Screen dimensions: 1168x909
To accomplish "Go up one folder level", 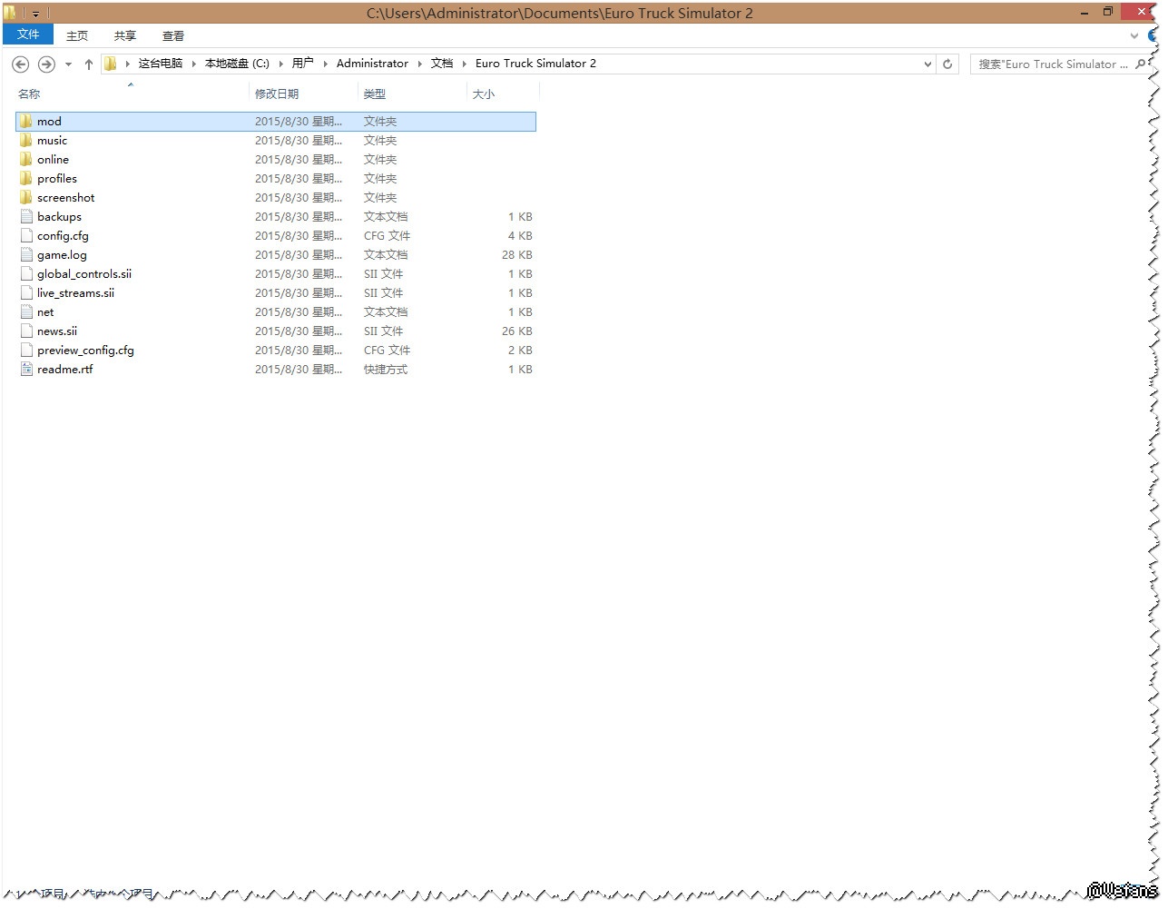I will [88, 64].
